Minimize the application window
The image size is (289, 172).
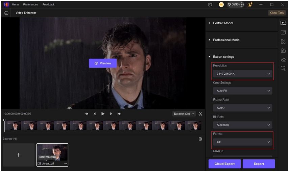261,4
